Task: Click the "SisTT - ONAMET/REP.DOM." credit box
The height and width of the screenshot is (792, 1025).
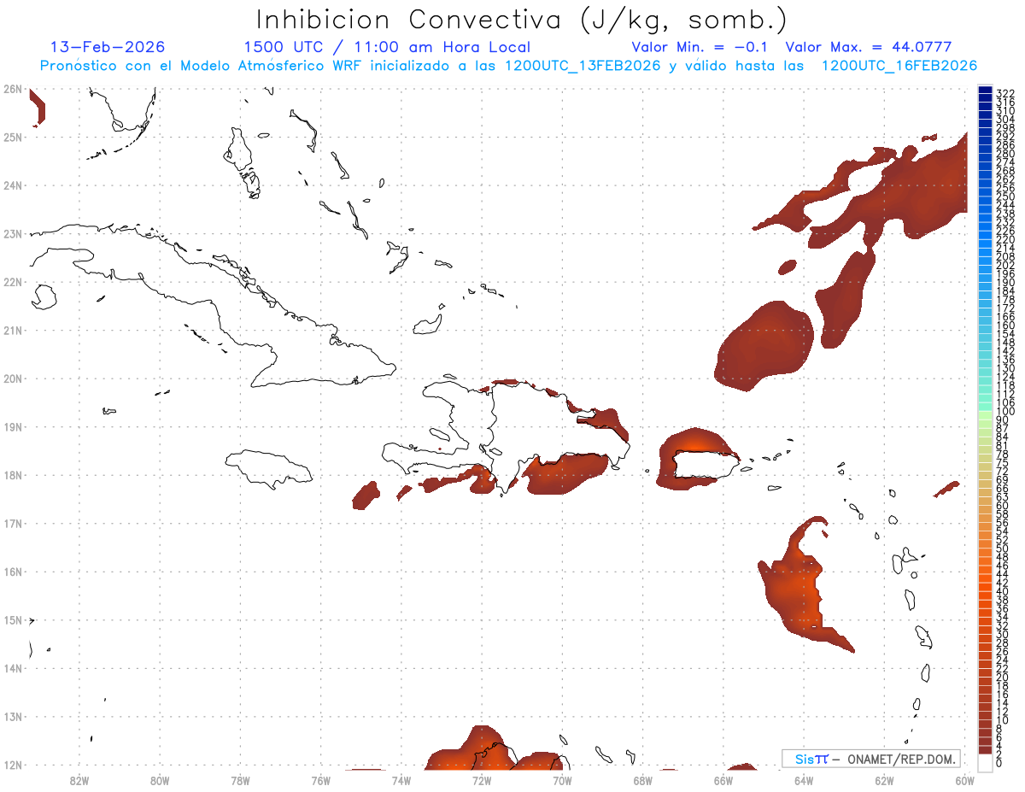Action: pos(871,759)
